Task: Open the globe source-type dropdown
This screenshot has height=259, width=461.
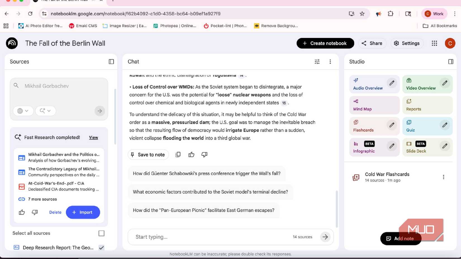Action: 23,111
